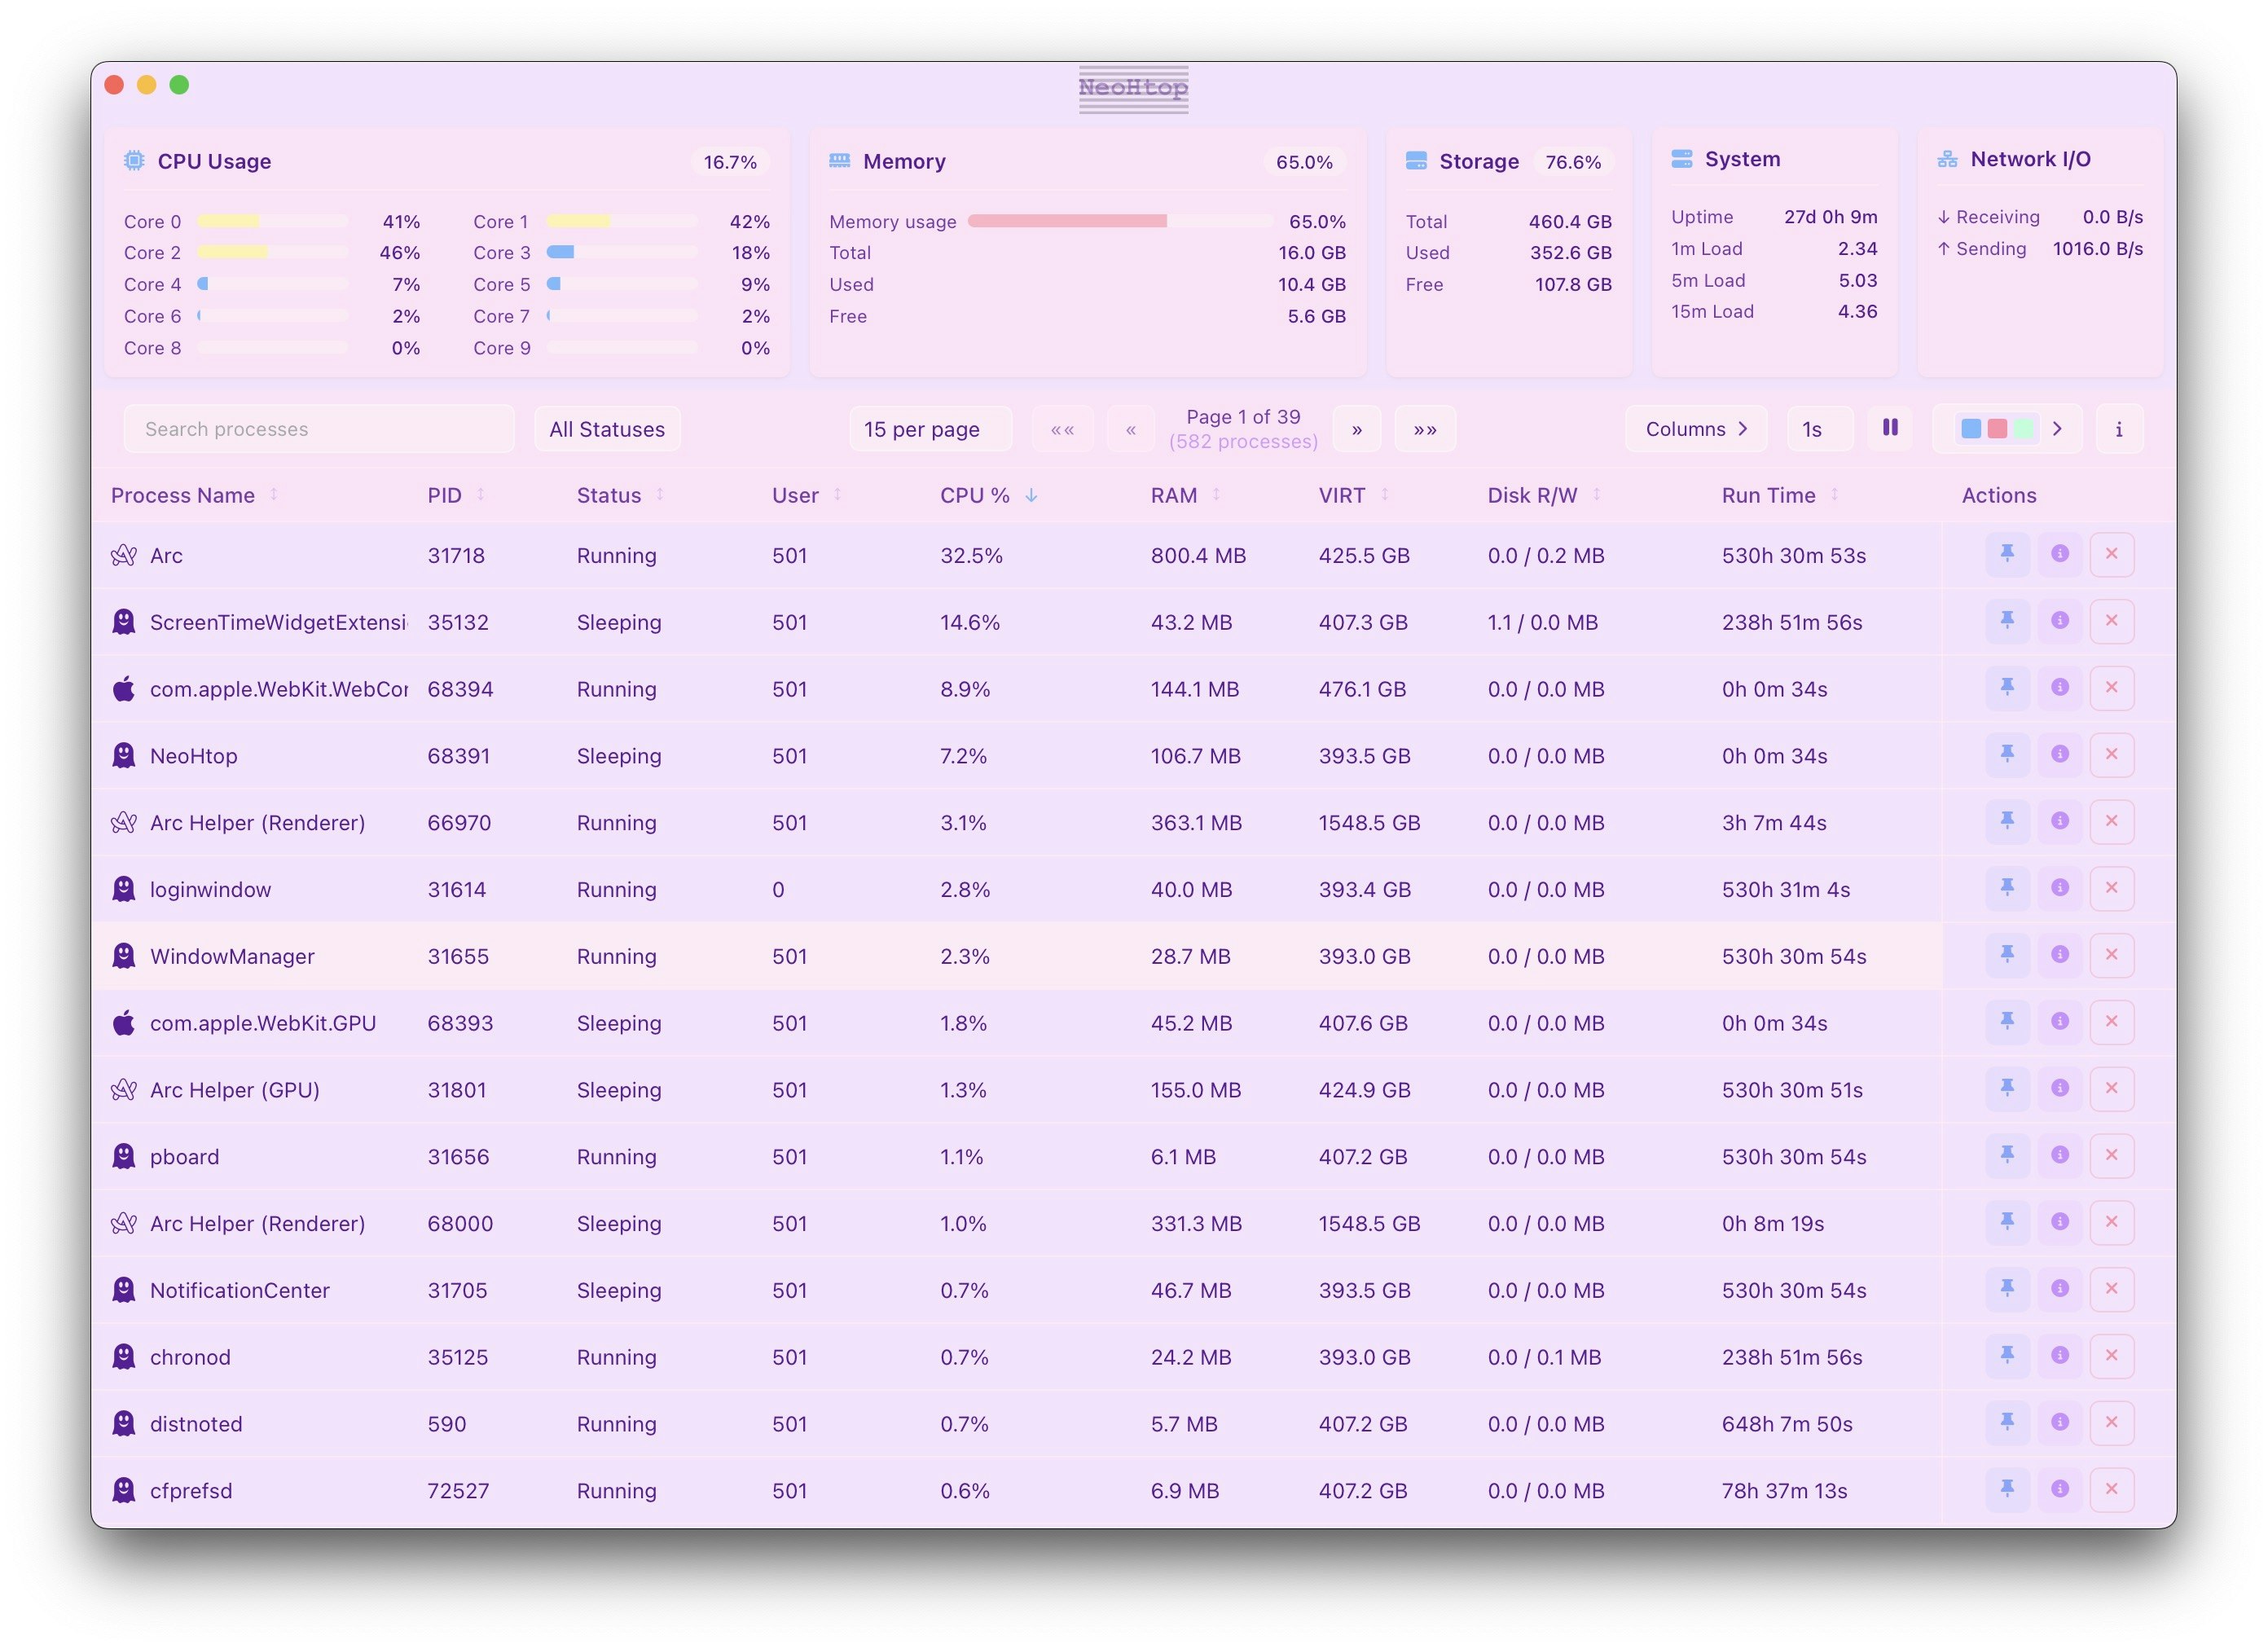This screenshot has height=1649, width=2268.
Task: Jump to first page of processes
Action: (1062, 429)
